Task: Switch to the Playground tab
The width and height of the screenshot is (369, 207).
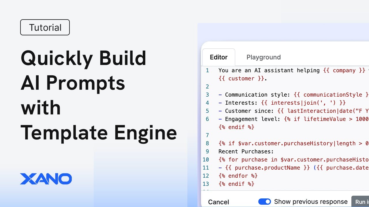Action: (x=263, y=57)
